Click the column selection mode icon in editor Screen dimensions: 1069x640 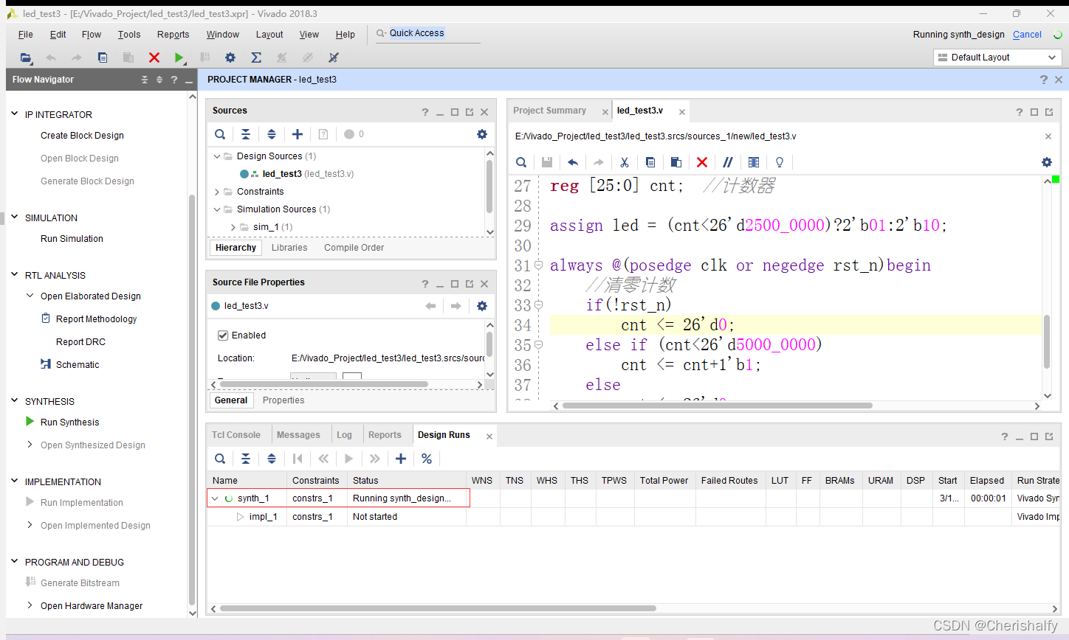pos(754,162)
